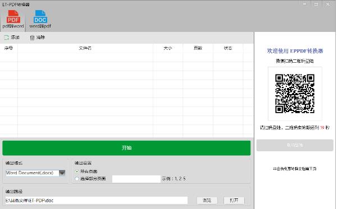Select the 所有页面 radio option
The height and width of the screenshot is (209, 338).
point(77,171)
